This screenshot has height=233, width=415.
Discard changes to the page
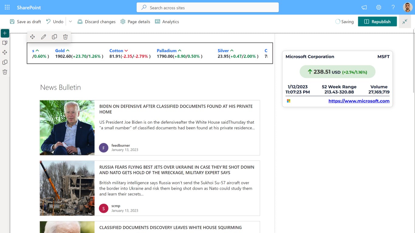click(96, 22)
